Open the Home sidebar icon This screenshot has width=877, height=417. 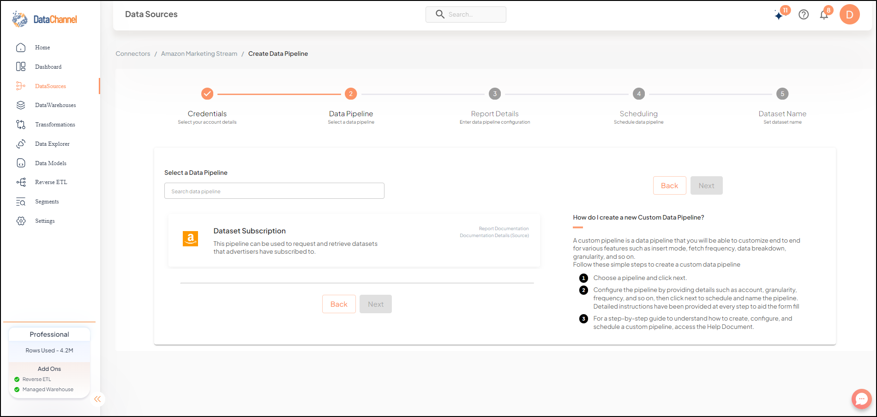click(21, 48)
